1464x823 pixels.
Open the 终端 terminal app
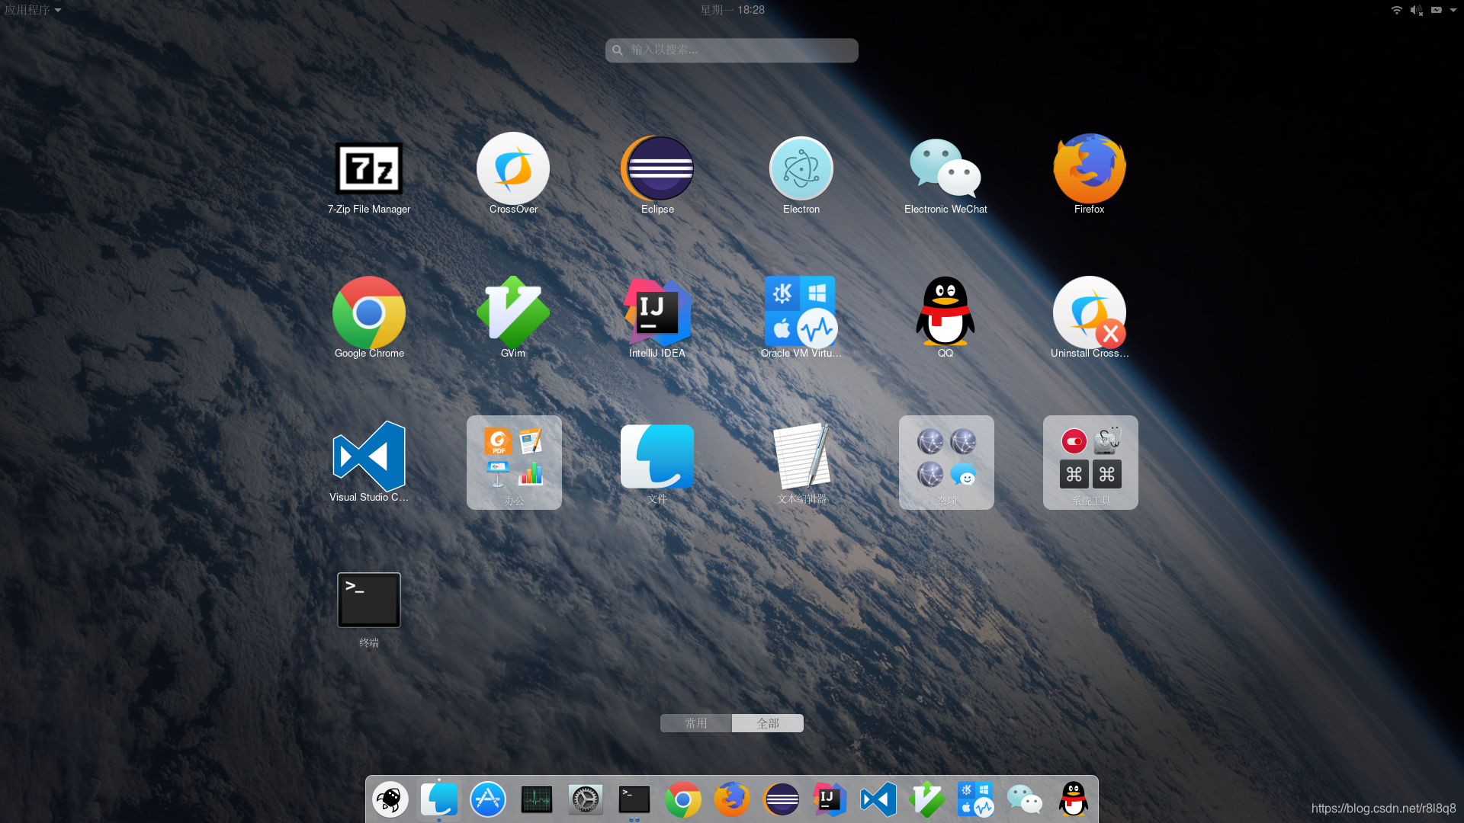(369, 600)
